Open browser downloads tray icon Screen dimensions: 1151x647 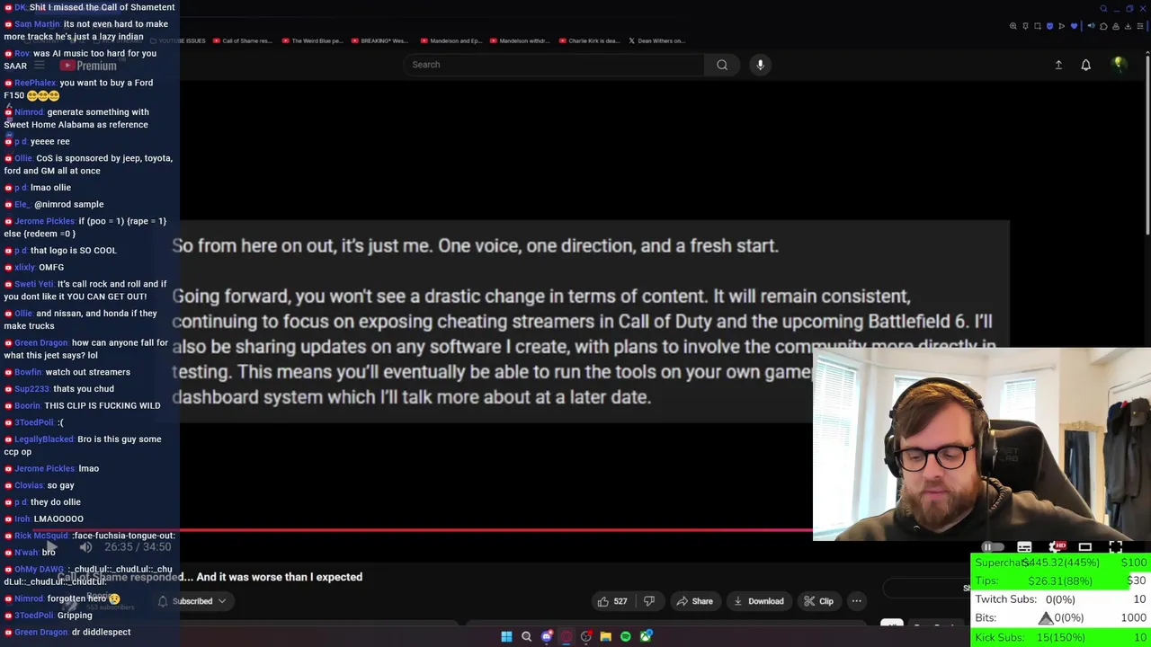tap(1128, 26)
